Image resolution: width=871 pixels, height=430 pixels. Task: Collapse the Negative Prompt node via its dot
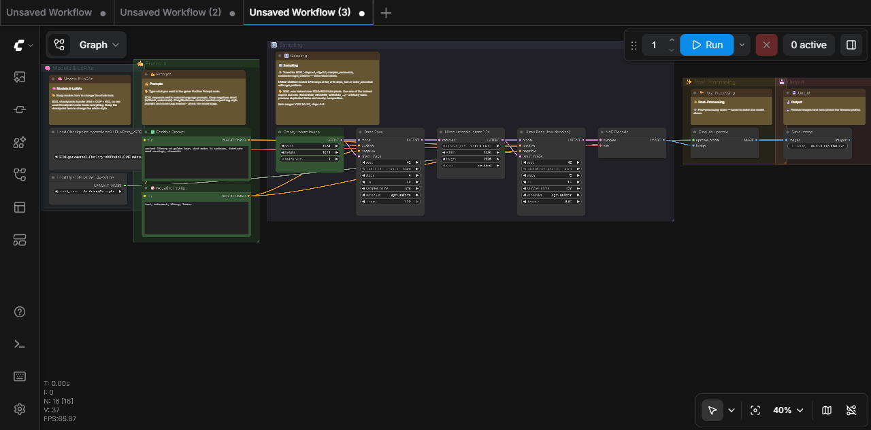(x=146, y=187)
